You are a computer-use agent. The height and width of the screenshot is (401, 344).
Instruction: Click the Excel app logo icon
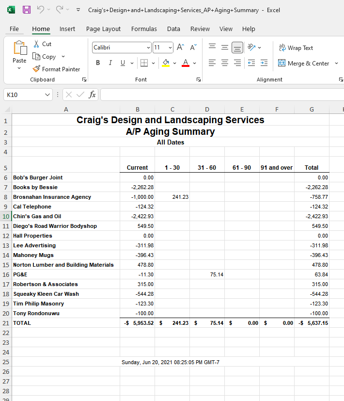pyautogui.click(x=11, y=10)
